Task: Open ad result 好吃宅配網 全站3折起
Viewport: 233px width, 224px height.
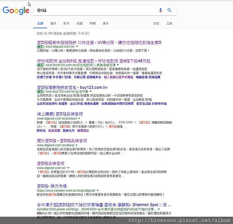Action: click(x=94, y=61)
